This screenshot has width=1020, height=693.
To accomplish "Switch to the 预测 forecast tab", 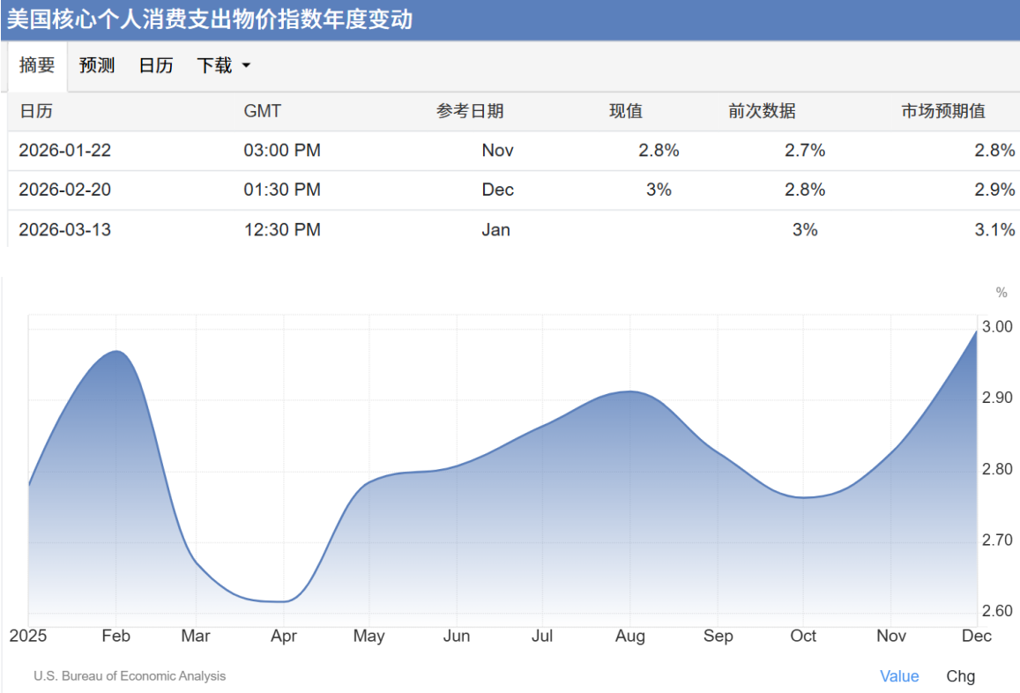I will (x=97, y=66).
